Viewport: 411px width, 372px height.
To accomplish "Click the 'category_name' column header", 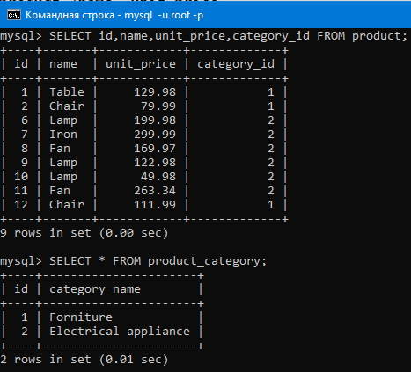I will (95, 289).
